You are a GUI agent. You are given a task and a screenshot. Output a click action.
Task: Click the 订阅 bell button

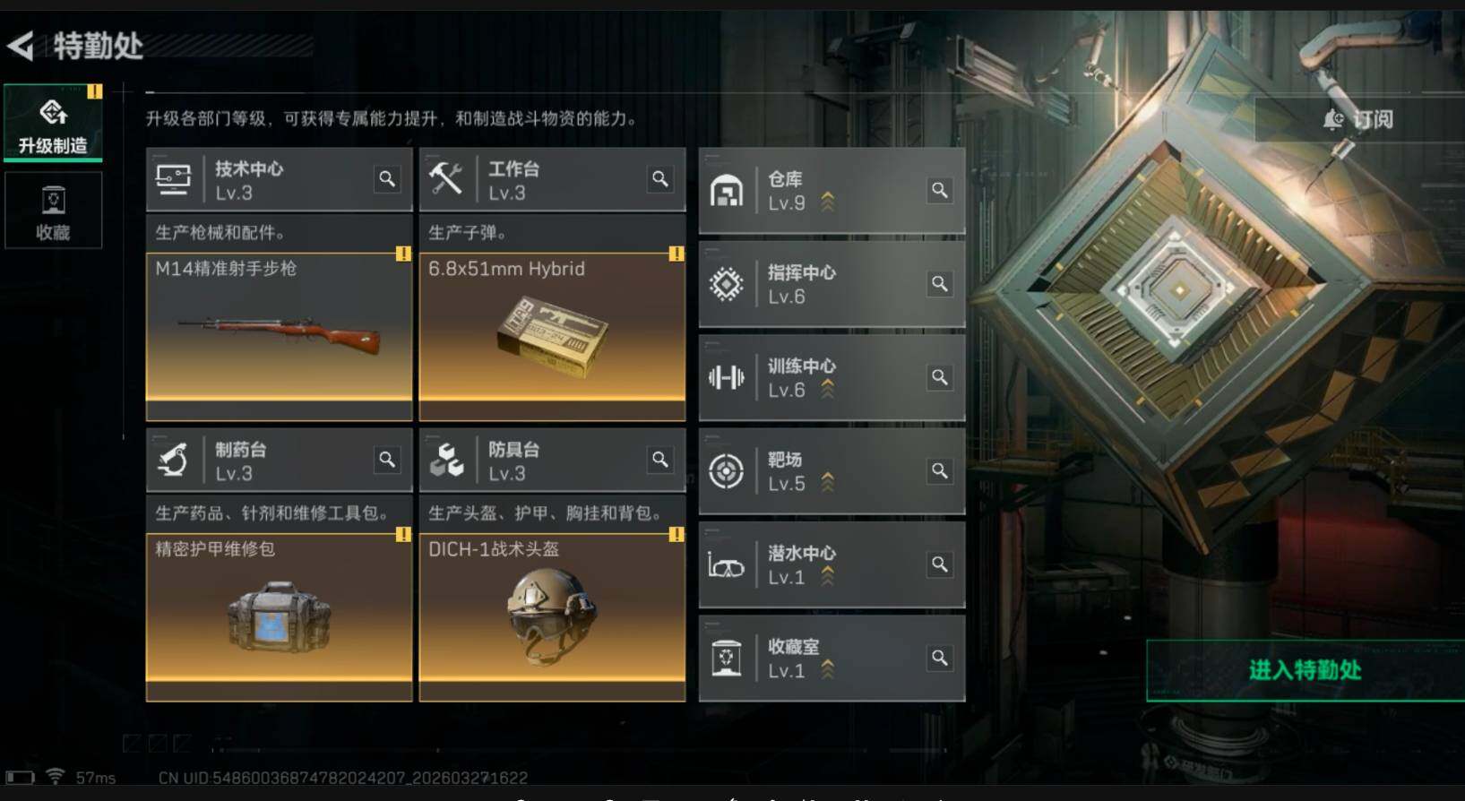(x=1358, y=119)
